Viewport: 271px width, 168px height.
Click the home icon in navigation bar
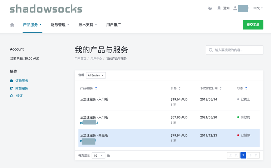pyautogui.click(x=12, y=25)
